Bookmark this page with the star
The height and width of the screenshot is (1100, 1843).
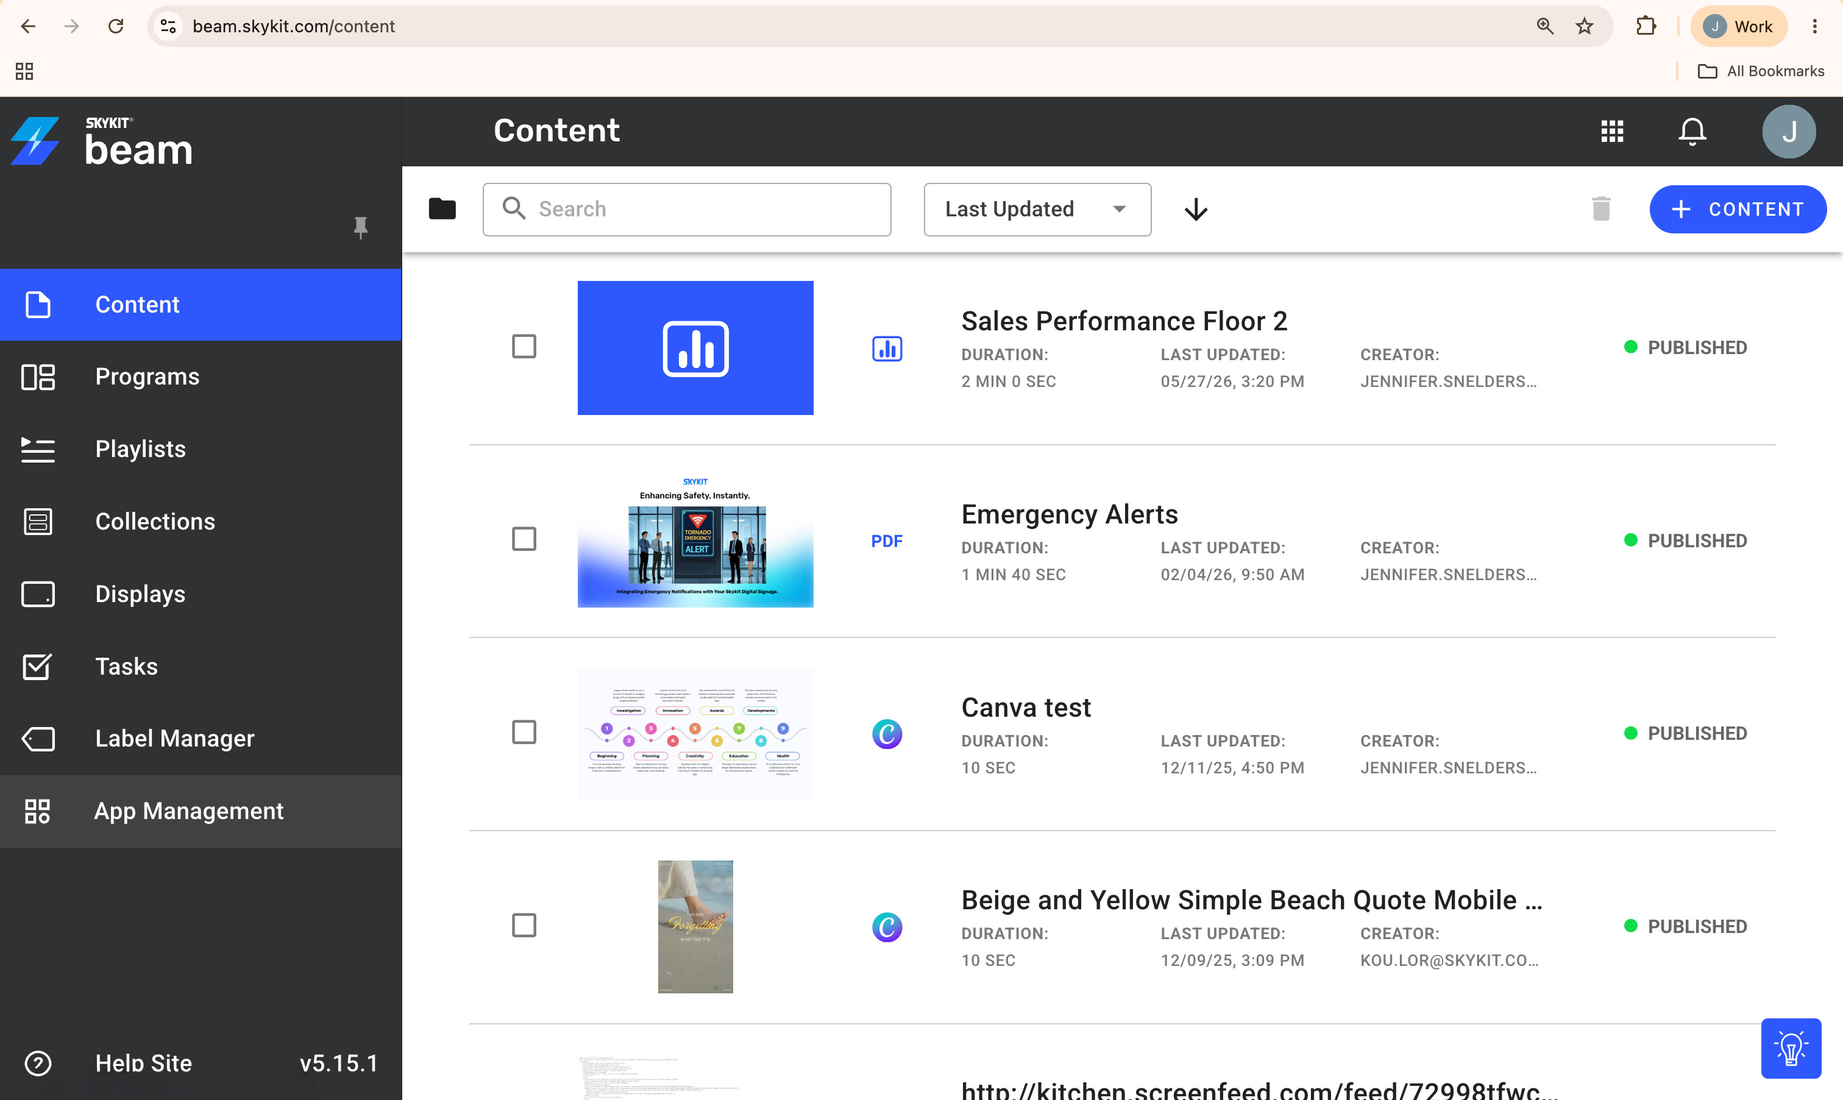coord(1583,27)
